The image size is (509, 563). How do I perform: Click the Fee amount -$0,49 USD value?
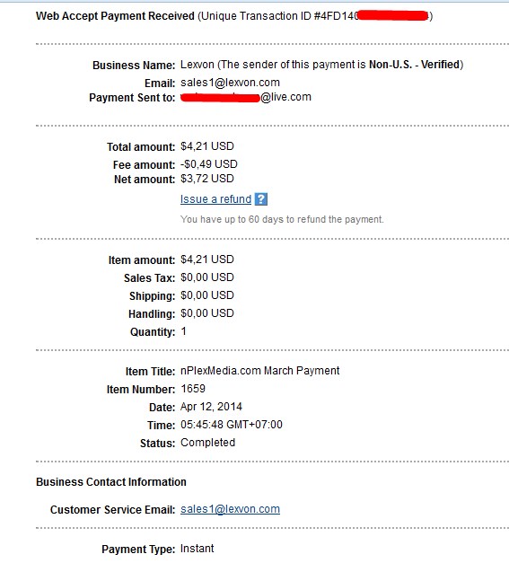(209, 164)
